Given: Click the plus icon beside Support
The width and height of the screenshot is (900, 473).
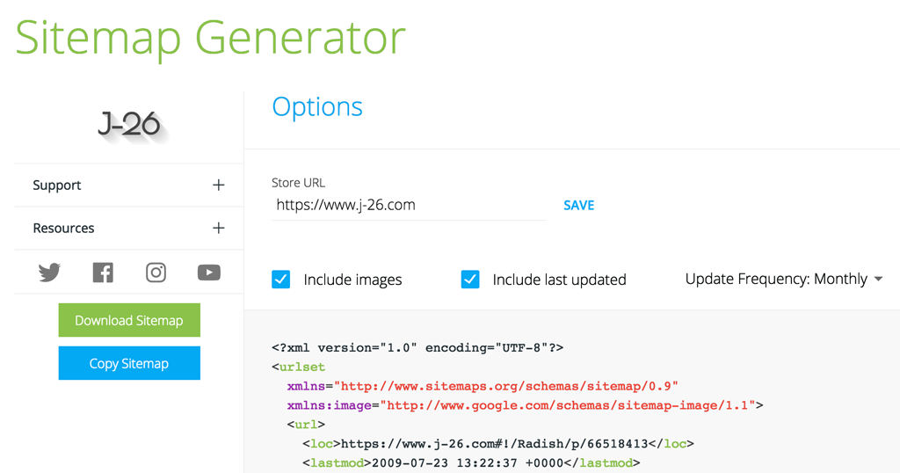Looking at the screenshot, I should 219,186.
